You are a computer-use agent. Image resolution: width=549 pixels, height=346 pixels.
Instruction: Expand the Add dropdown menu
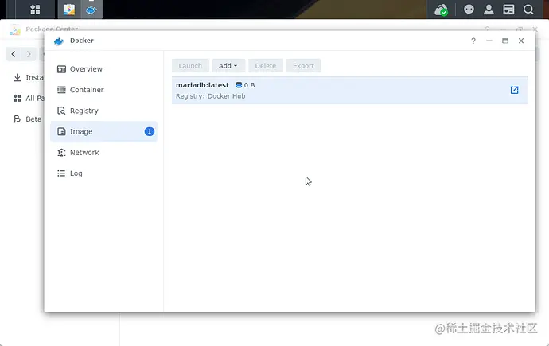(228, 66)
